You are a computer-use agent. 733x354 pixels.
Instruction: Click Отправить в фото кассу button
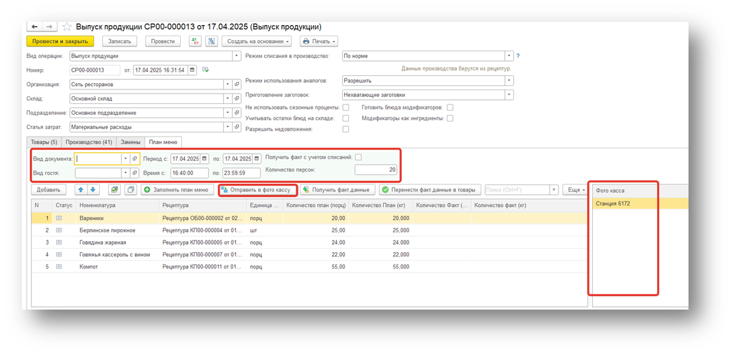coord(258,189)
